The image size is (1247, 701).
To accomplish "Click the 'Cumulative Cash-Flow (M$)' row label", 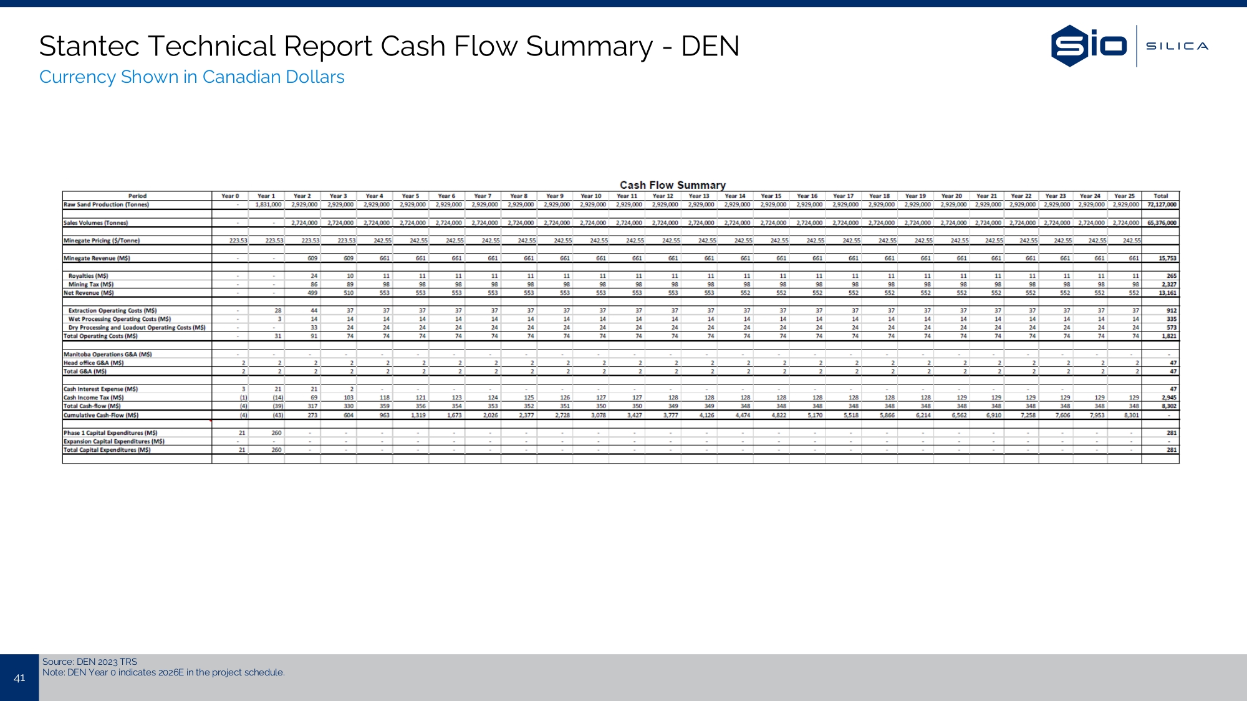I will pos(101,415).
